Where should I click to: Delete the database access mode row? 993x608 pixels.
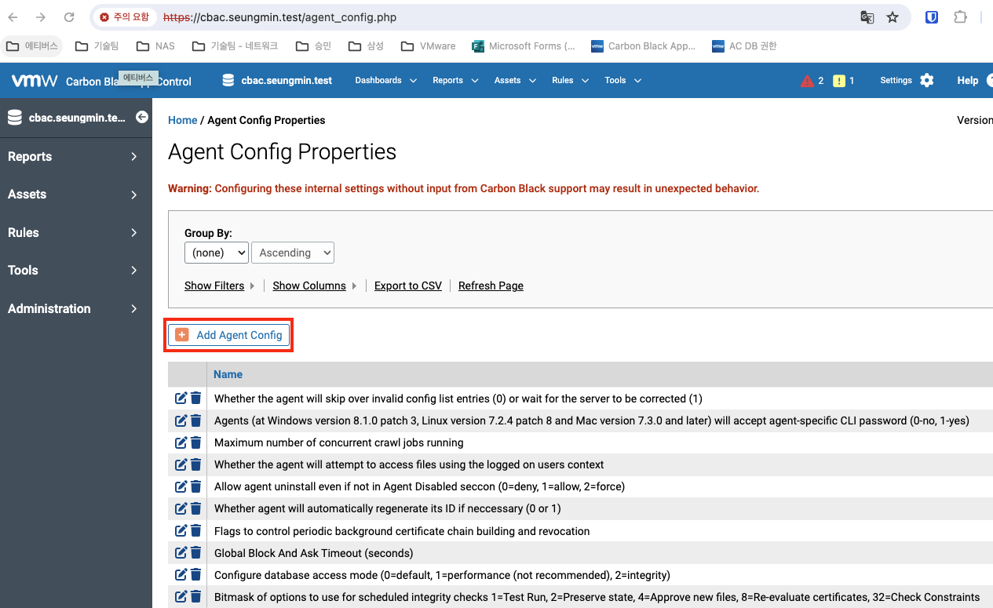(x=196, y=575)
